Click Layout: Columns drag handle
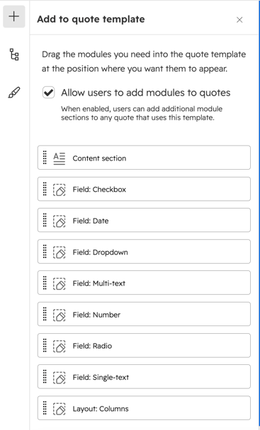Screen dimensions: 260x430 (x=45, y=408)
